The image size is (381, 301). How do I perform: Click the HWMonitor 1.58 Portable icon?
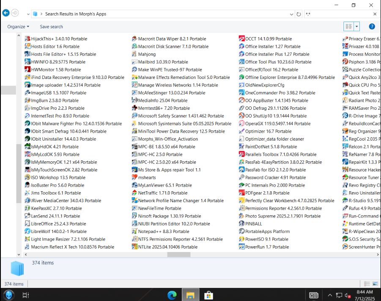point(27,70)
